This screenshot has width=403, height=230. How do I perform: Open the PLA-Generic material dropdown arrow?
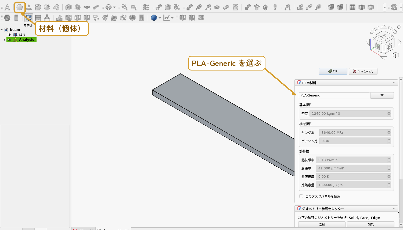(x=382, y=95)
